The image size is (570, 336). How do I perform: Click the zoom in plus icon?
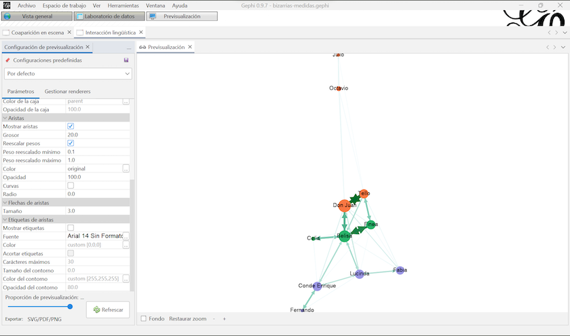coord(225,318)
